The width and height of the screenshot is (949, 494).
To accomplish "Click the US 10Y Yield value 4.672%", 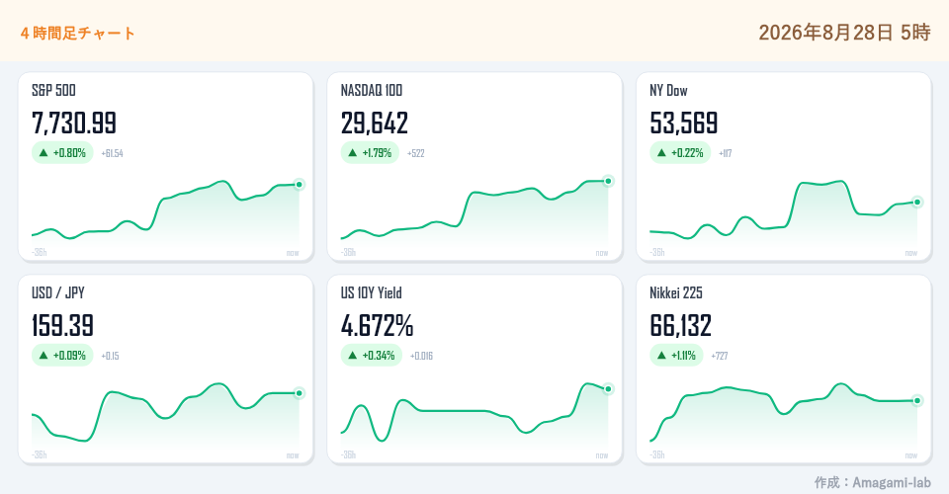I will click(x=377, y=325).
